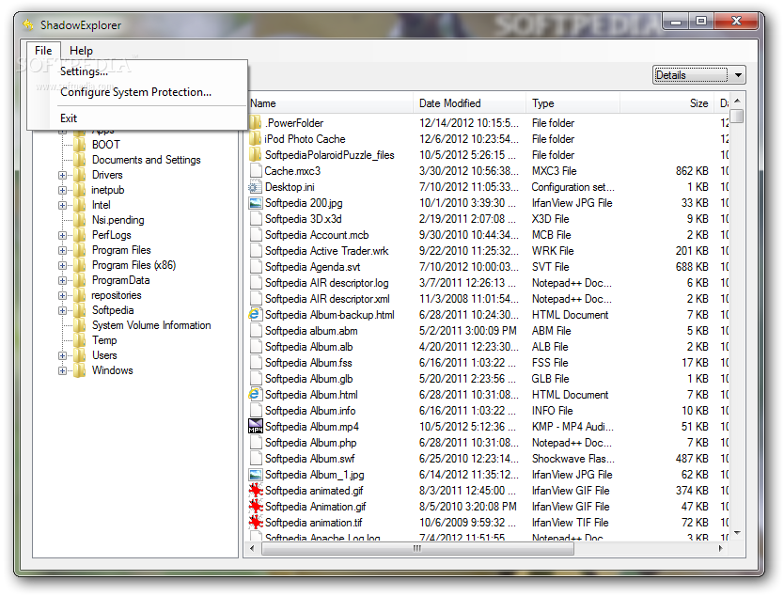Click the horizontal scrollbar thumb
Screen dimensions: 784x596
click(417, 548)
